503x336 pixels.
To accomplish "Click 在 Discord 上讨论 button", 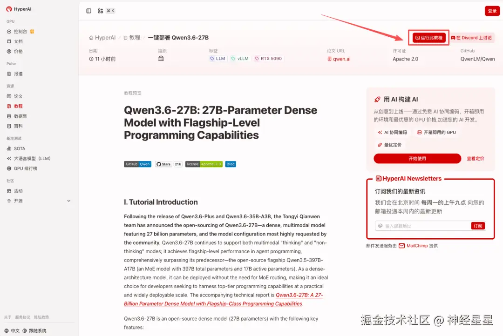I will (x=471, y=38).
